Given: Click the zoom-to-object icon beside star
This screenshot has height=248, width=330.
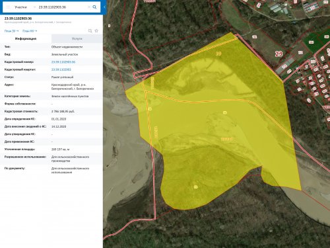Looking at the screenshot, I should coord(90,31).
